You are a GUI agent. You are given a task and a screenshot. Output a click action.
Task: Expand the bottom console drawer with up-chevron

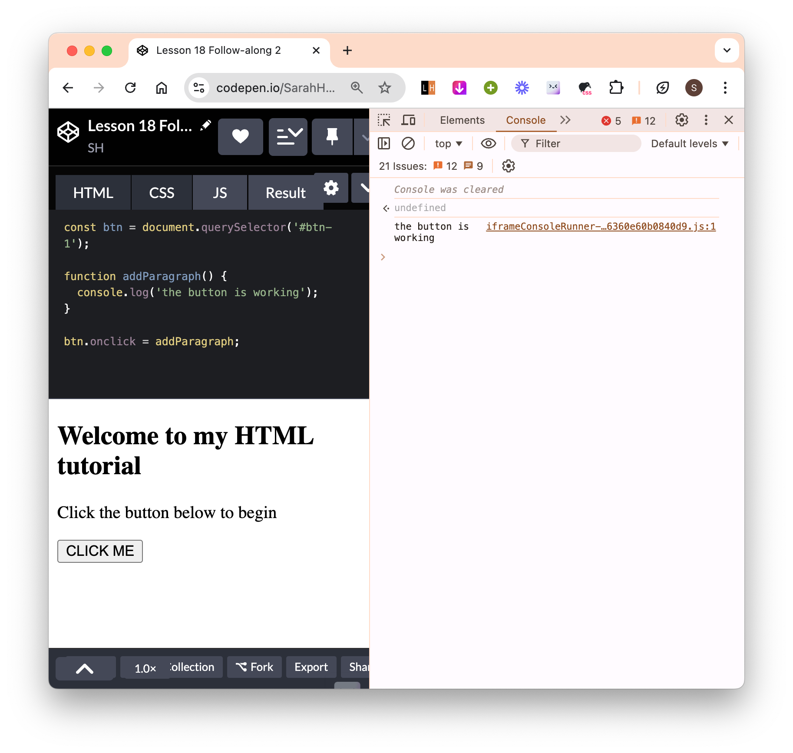tap(85, 668)
